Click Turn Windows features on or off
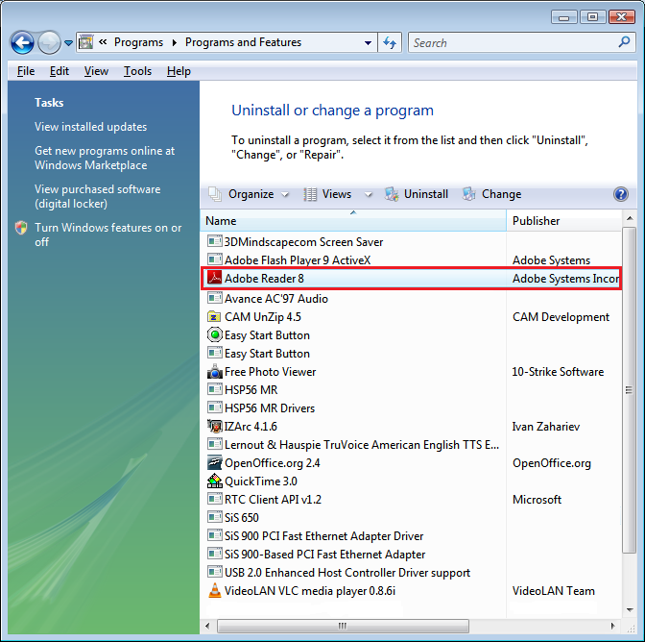Screen dimensions: 645x642 [x=107, y=235]
